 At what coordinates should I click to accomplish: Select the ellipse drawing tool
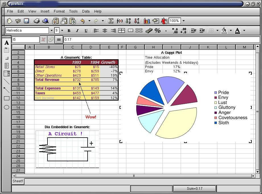point(7,107)
